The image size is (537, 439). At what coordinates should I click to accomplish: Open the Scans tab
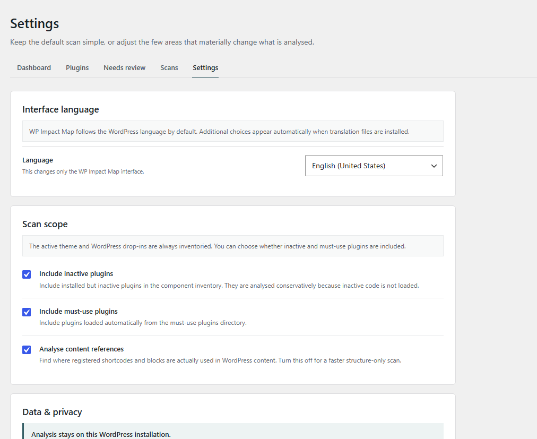169,68
